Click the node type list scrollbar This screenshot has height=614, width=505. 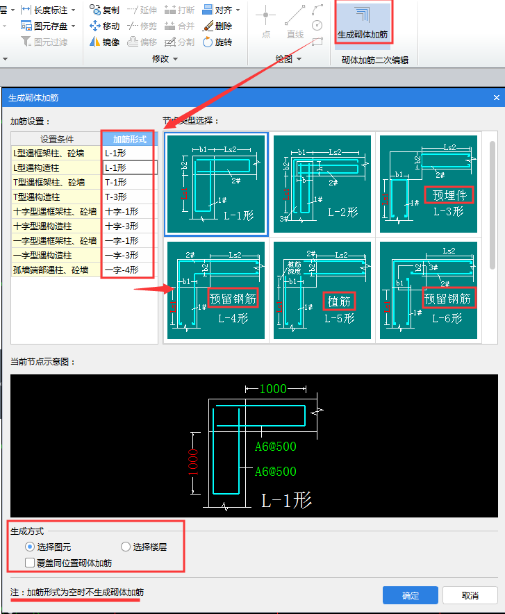point(492,201)
